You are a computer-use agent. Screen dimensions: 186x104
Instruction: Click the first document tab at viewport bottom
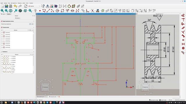click(42, 97)
